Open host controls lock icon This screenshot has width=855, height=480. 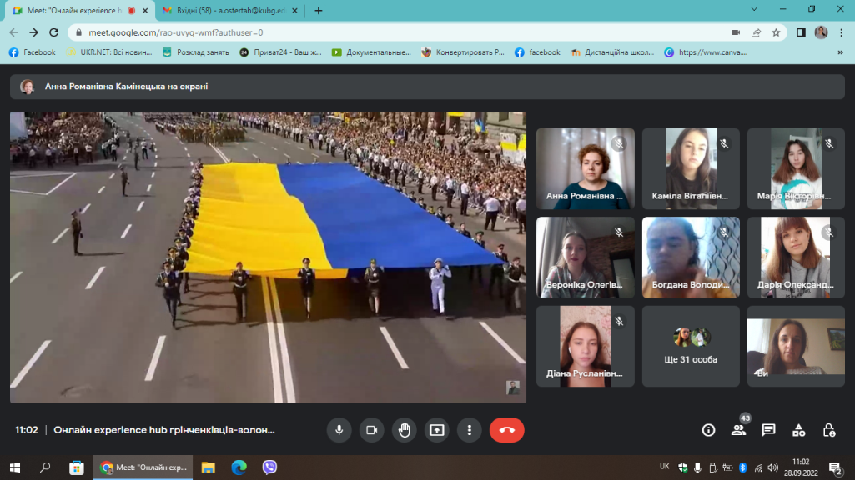828,430
